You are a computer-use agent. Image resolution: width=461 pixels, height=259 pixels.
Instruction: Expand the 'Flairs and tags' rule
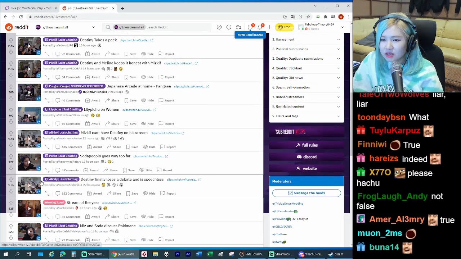pos(306,116)
